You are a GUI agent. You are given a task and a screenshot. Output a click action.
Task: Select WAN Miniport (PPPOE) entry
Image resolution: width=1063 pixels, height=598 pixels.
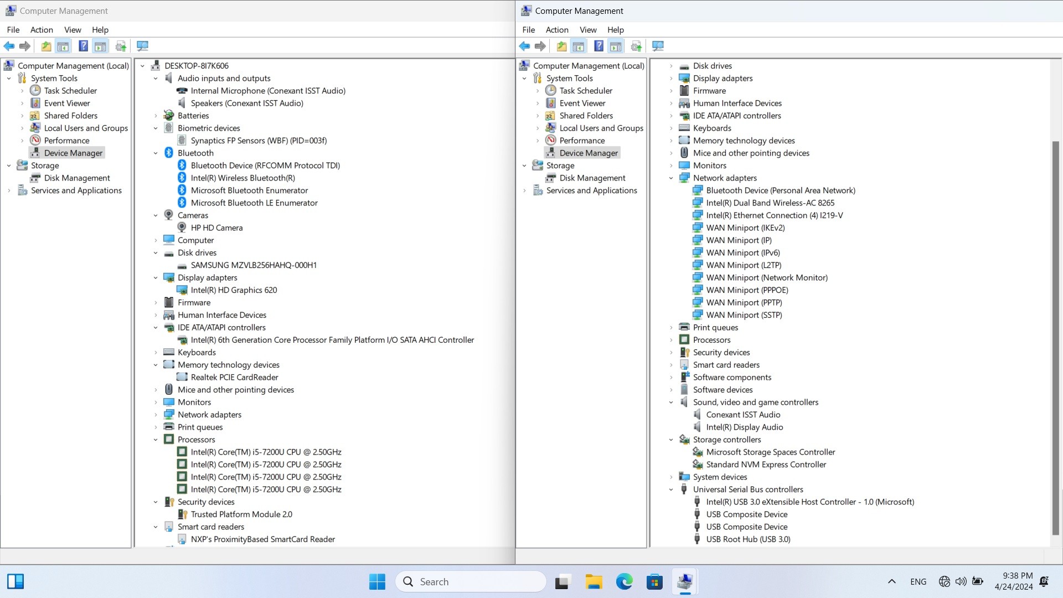[x=747, y=290]
